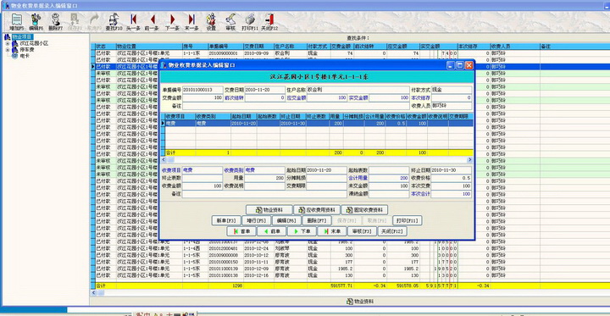
Task: Click the 单据编号 column header in main grid
Action: [225, 47]
